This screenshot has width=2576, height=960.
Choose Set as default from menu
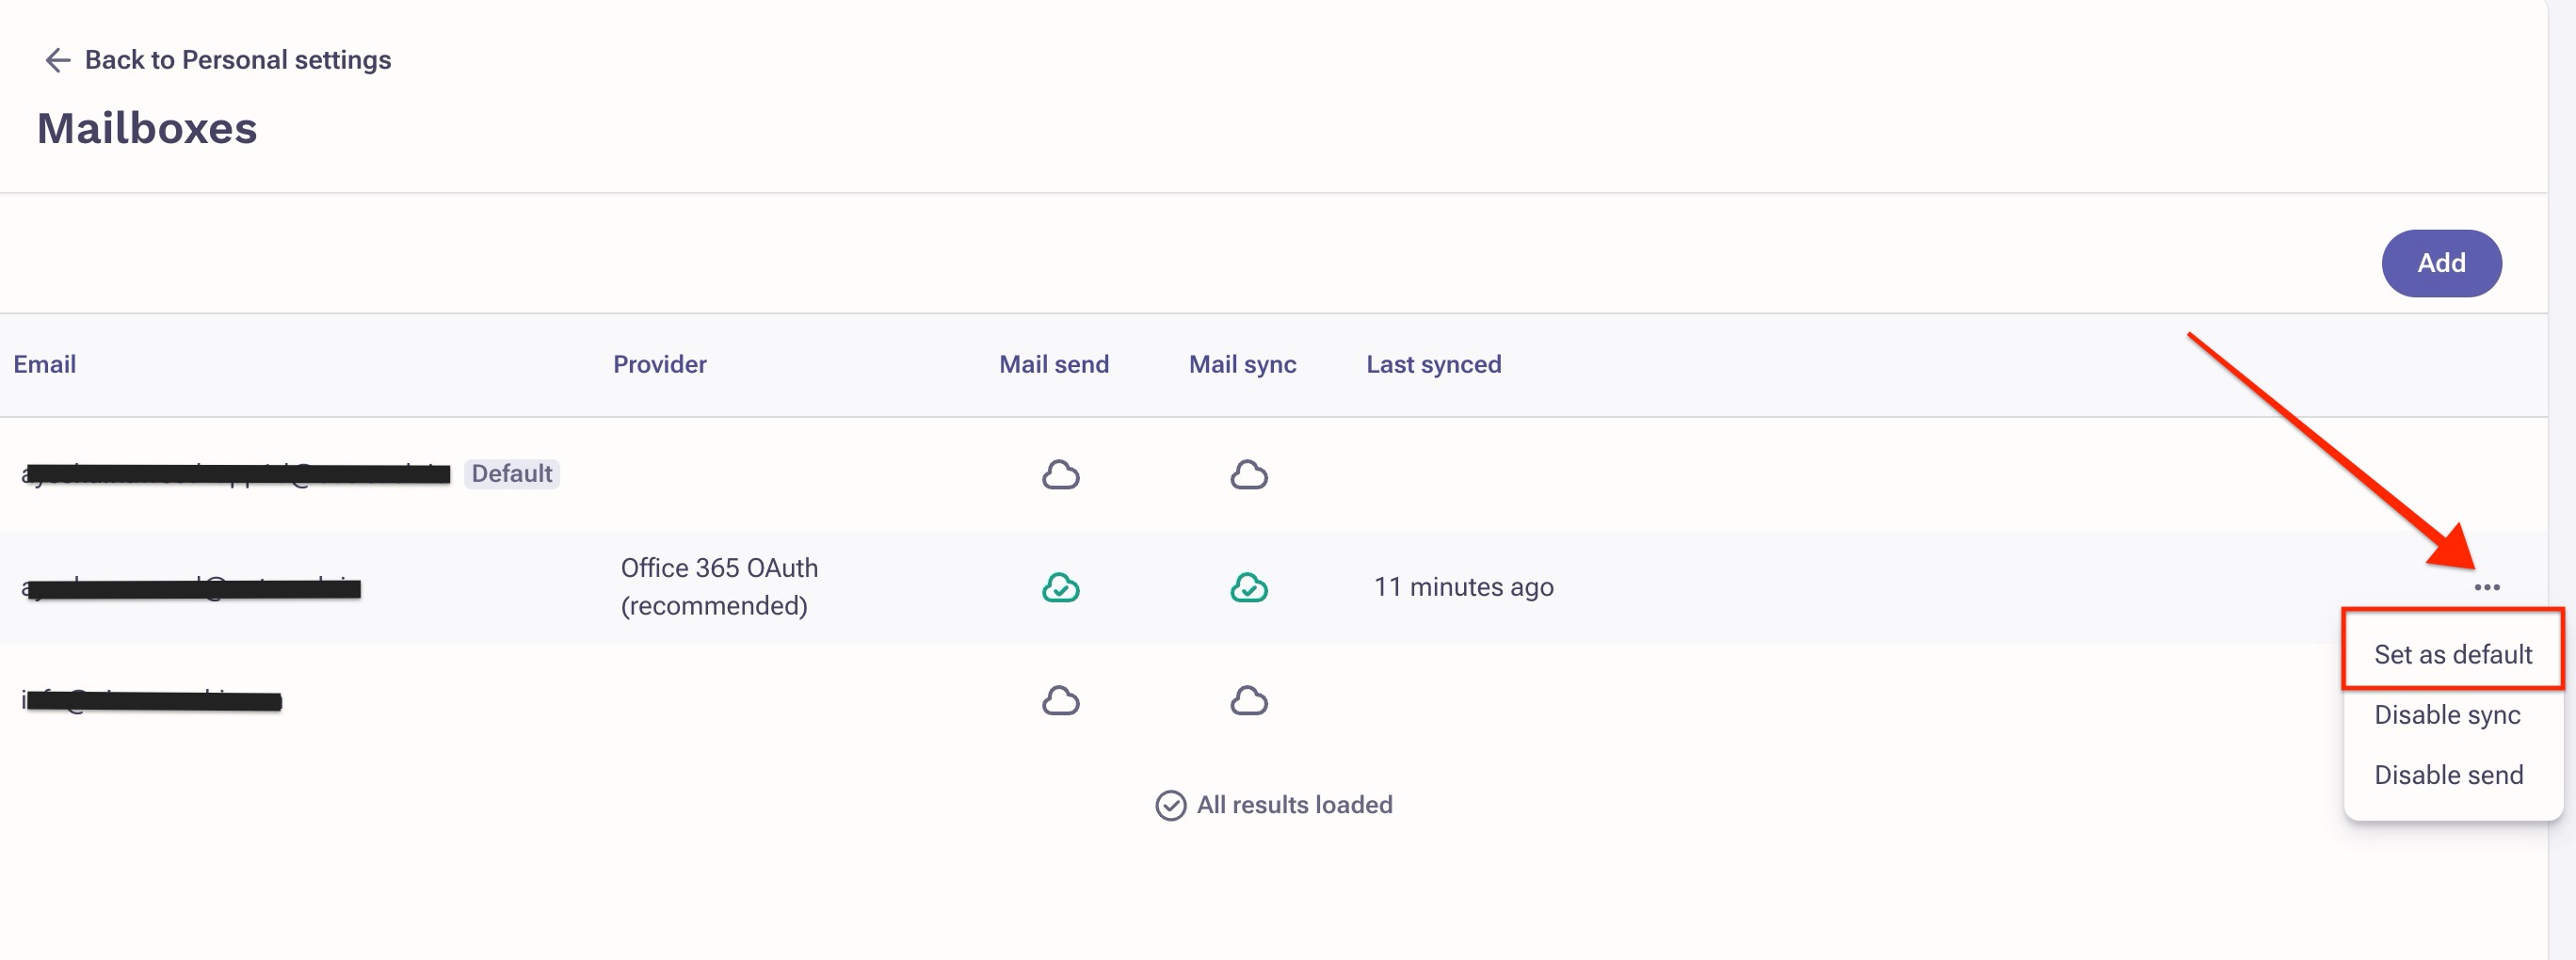(2452, 654)
